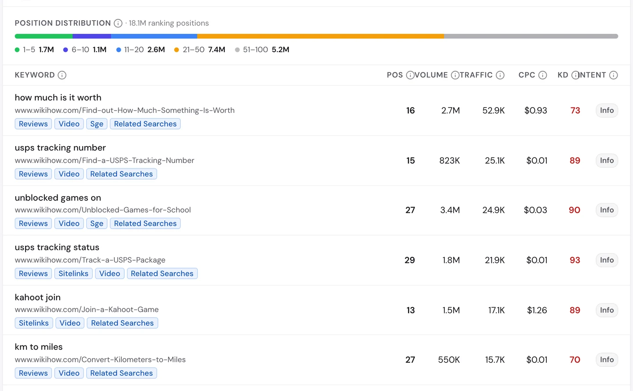Click the info icon next to KEYWORD header

62,75
